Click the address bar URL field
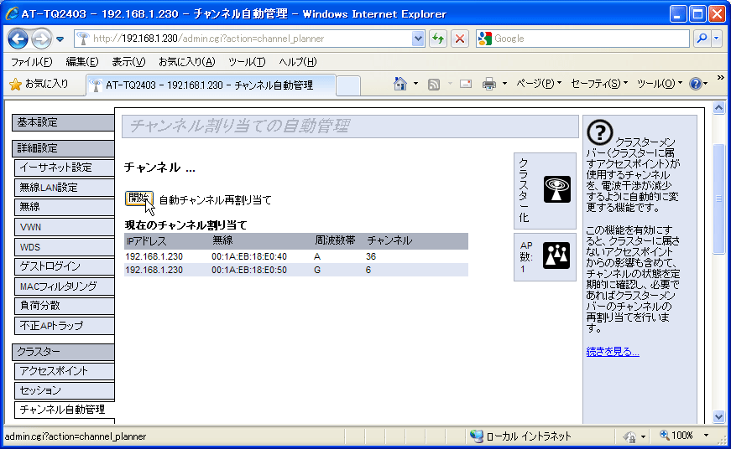 (243, 39)
